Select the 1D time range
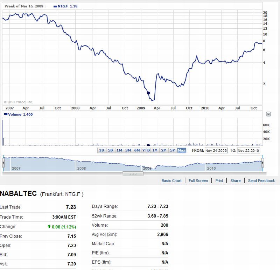This screenshot has height=270, width=280. coord(101,150)
